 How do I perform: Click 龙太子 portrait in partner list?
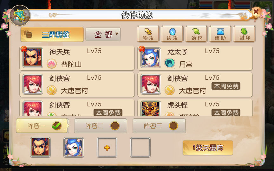point(151,58)
